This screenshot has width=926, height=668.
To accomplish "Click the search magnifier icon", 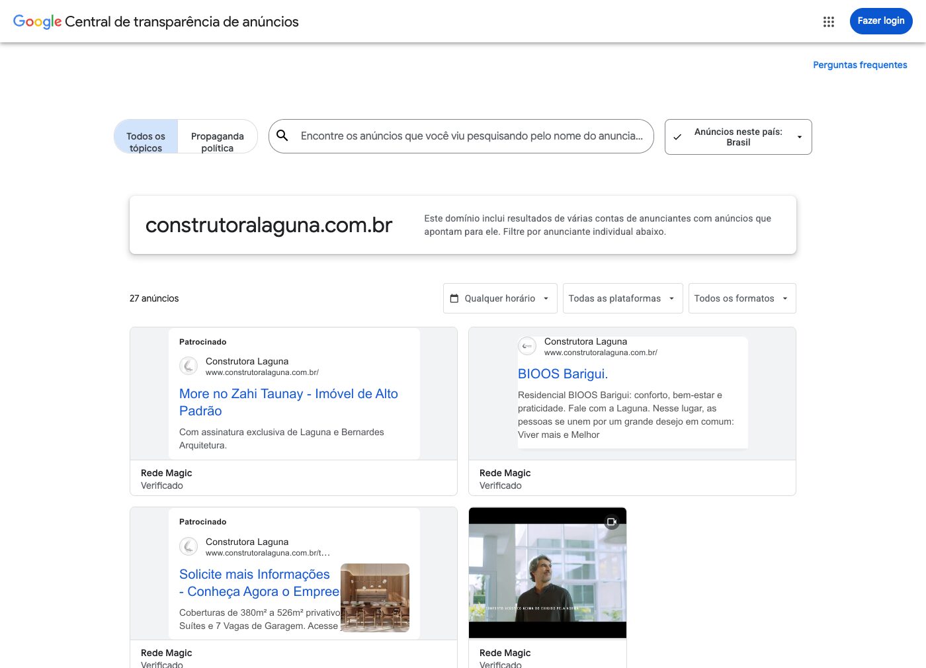I will pos(282,136).
